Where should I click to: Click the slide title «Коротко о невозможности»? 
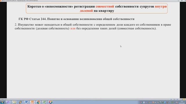pos(97,8)
